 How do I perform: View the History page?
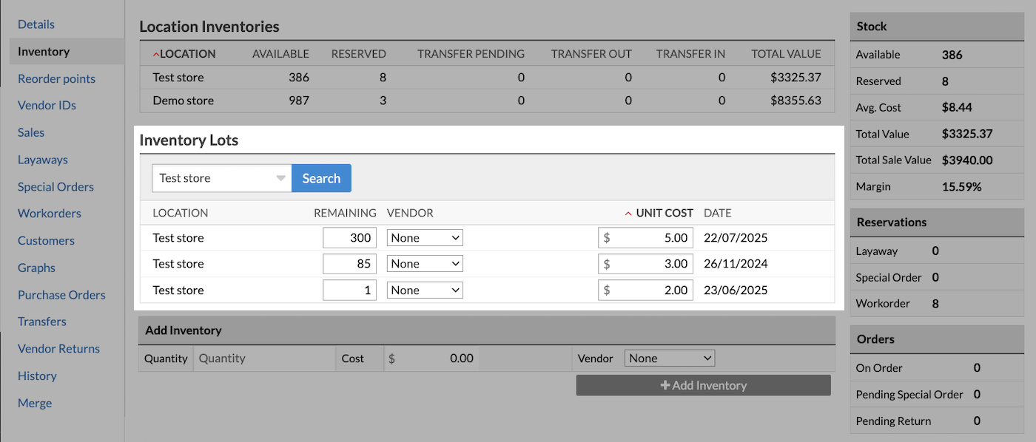click(x=37, y=376)
